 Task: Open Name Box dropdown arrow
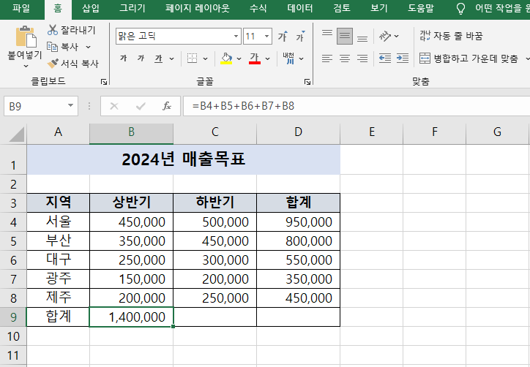(x=71, y=106)
